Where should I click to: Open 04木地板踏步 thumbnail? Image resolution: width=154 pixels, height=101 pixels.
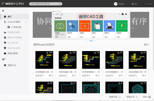(x=91, y=60)
